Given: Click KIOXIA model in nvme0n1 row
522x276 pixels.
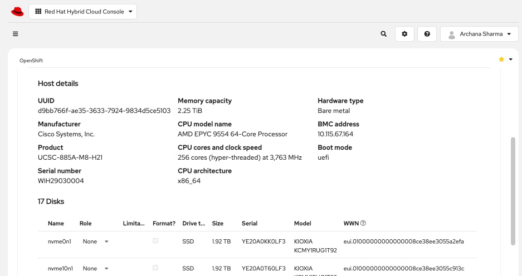Looking at the screenshot, I should [315, 246].
